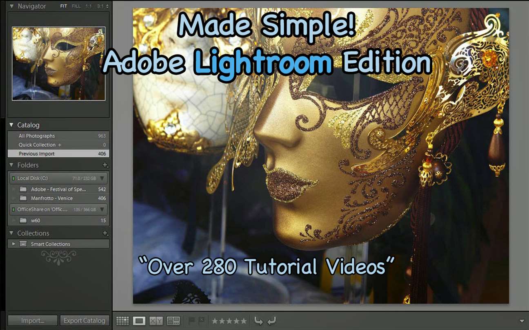Click the OfficeShare on 'Offic... volume bar
The image size is (529, 330).
[58, 209]
